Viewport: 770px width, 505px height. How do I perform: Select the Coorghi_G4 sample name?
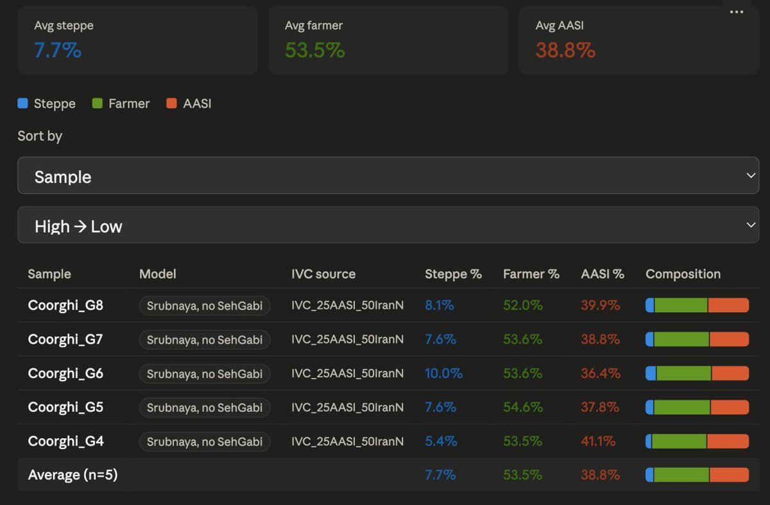click(65, 441)
